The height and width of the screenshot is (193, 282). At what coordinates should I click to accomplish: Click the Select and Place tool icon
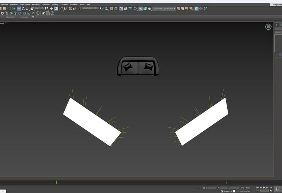click(x=32, y=9)
